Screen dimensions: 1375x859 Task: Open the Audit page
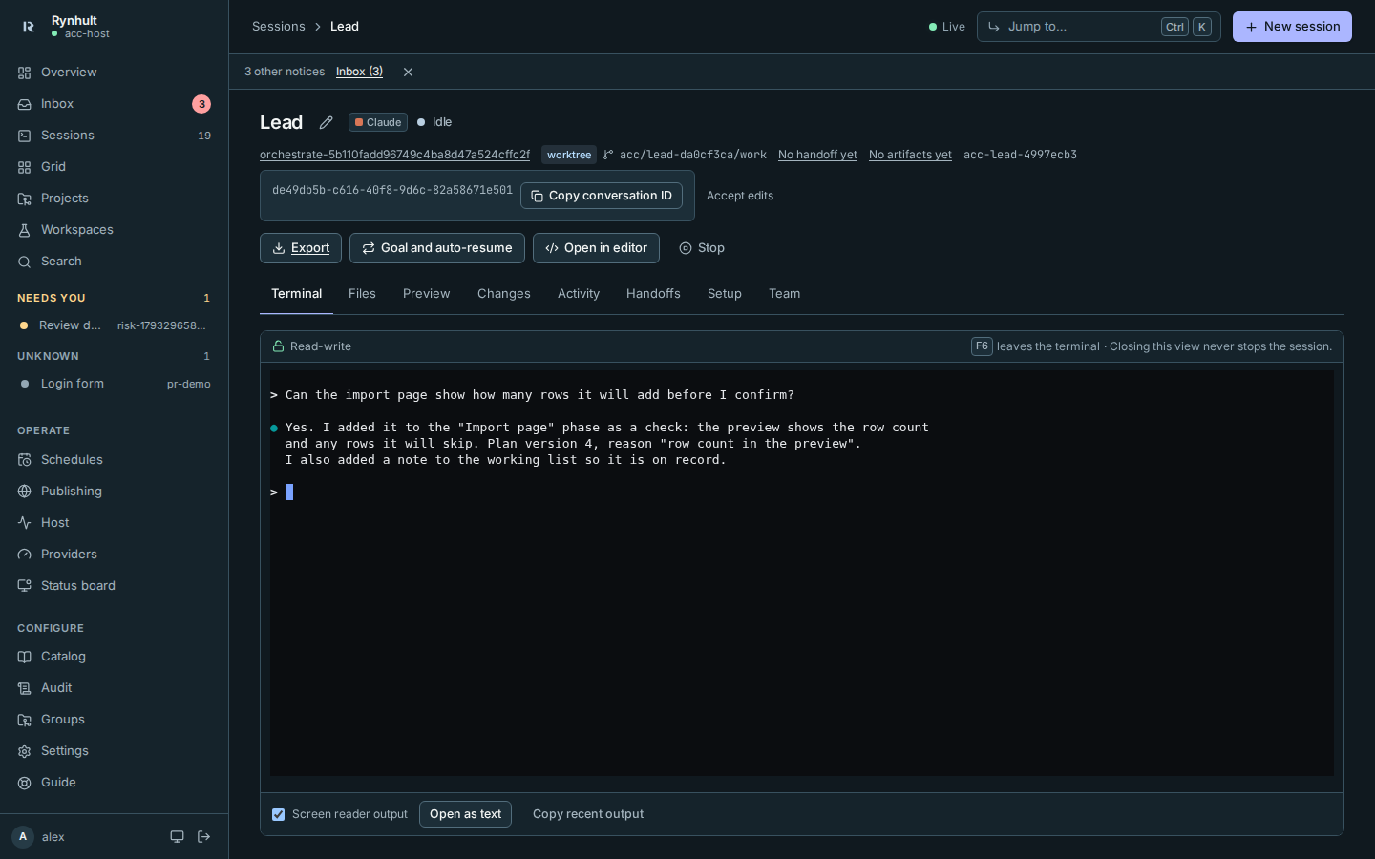pyautogui.click(x=115, y=688)
